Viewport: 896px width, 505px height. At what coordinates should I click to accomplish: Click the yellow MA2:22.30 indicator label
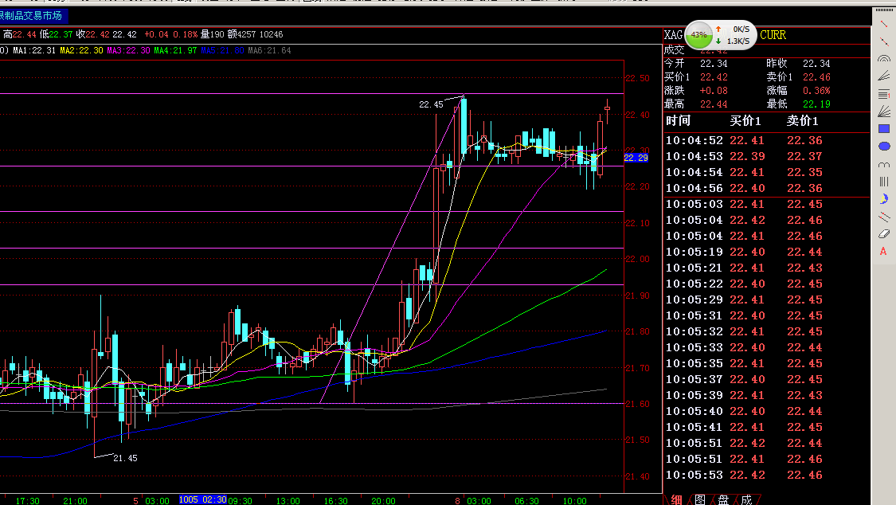[x=82, y=50]
